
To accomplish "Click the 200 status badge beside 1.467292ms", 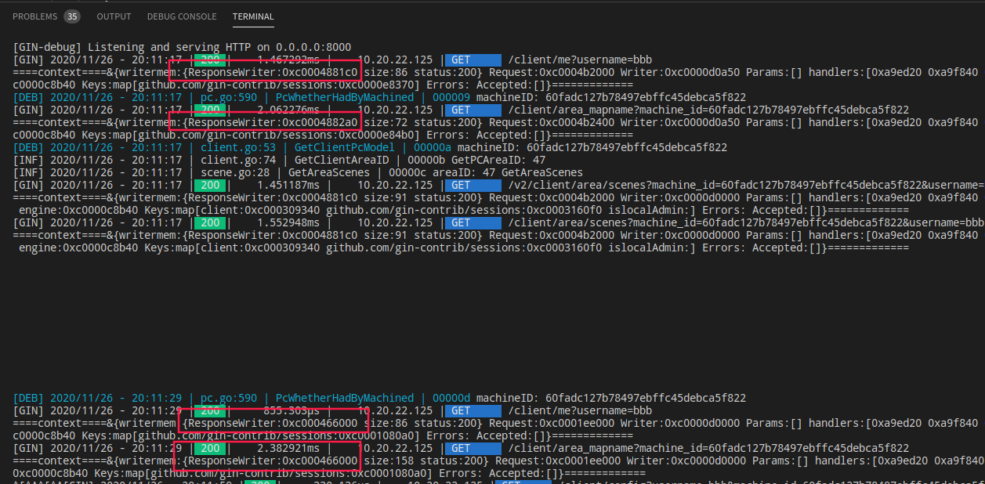I will [x=210, y=60].
